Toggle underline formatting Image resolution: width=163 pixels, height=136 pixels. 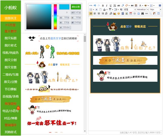click(110, 5)
